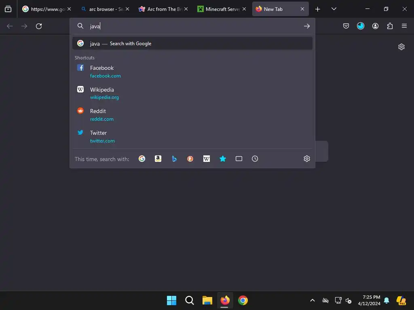Screen dimensions: 414x310
Task: Save to Pocket icon
Action: click(x=346, y=26)
